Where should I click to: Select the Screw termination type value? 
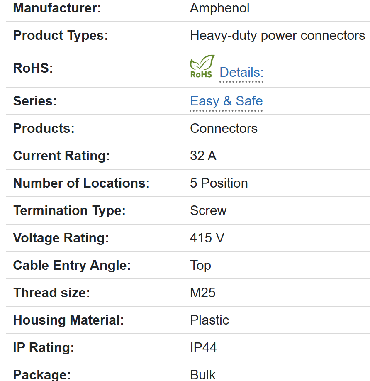click(208, 210)
